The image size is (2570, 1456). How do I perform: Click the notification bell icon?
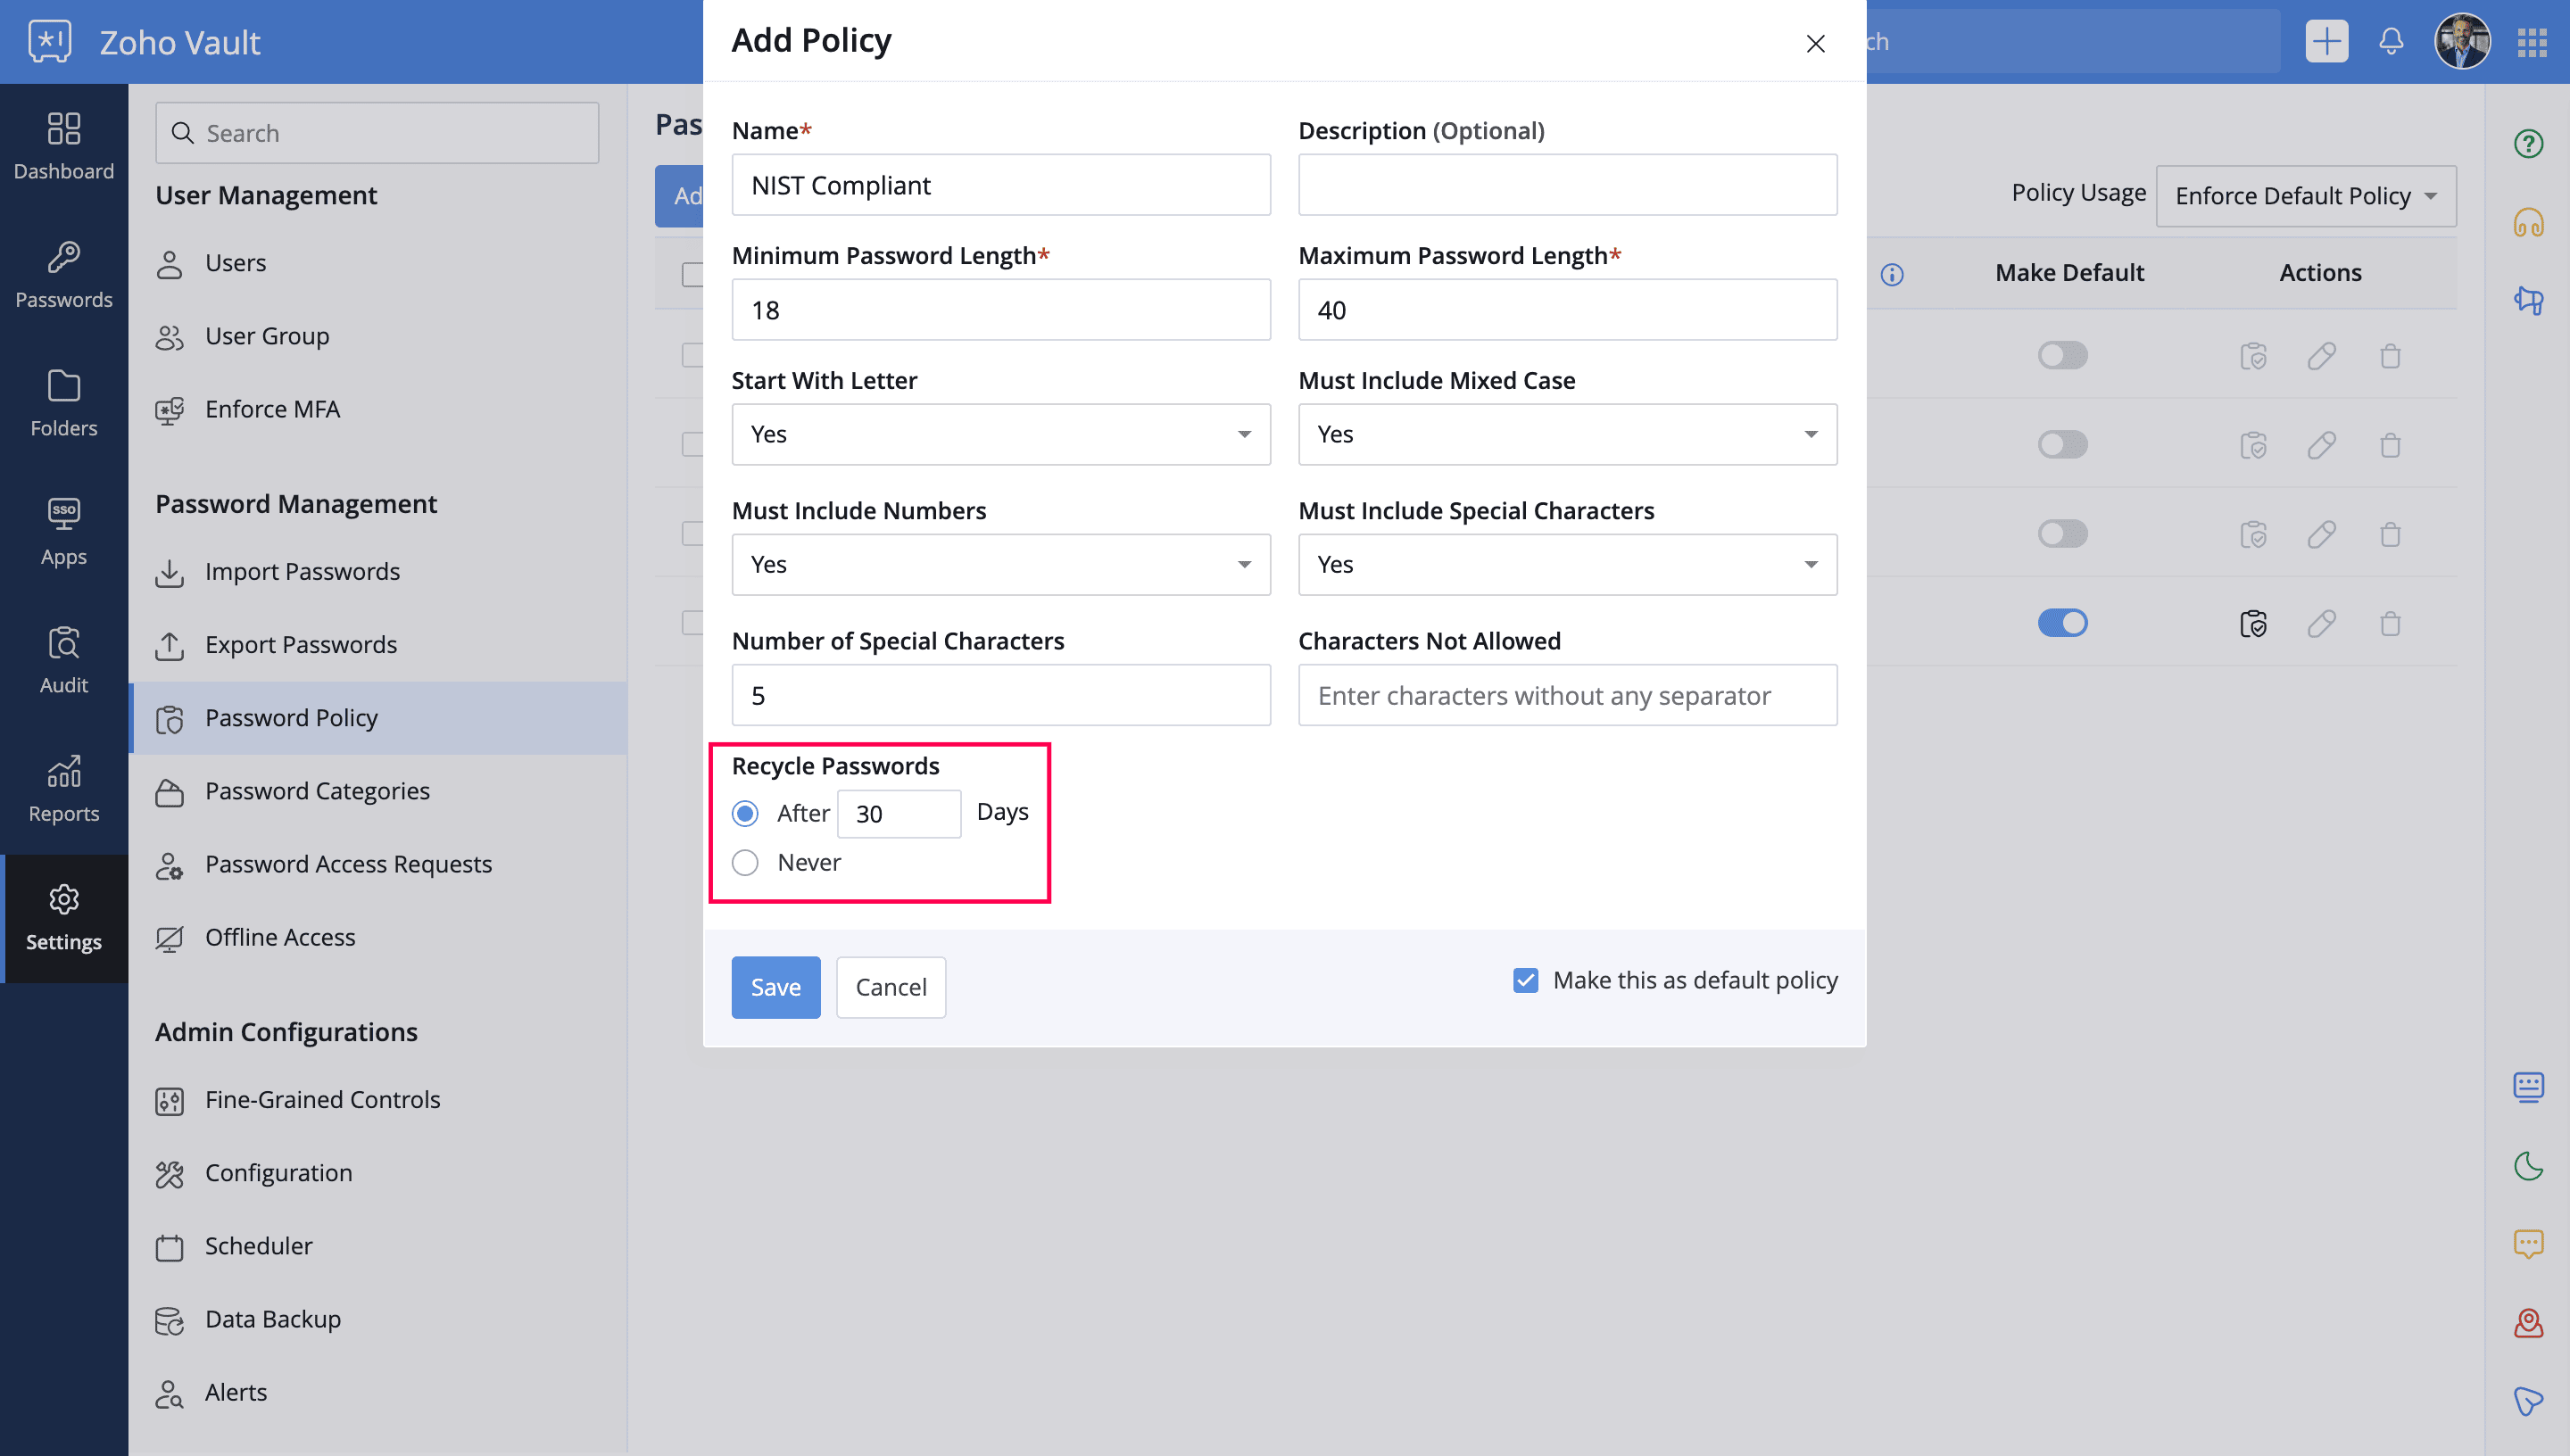point(2391,42)
